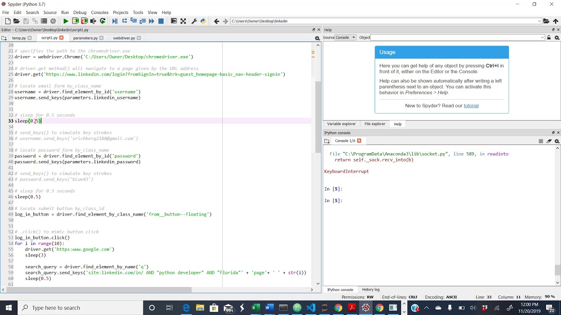Click debugger Step icon
Screen dimensions: 561x315
pos(124,21)
